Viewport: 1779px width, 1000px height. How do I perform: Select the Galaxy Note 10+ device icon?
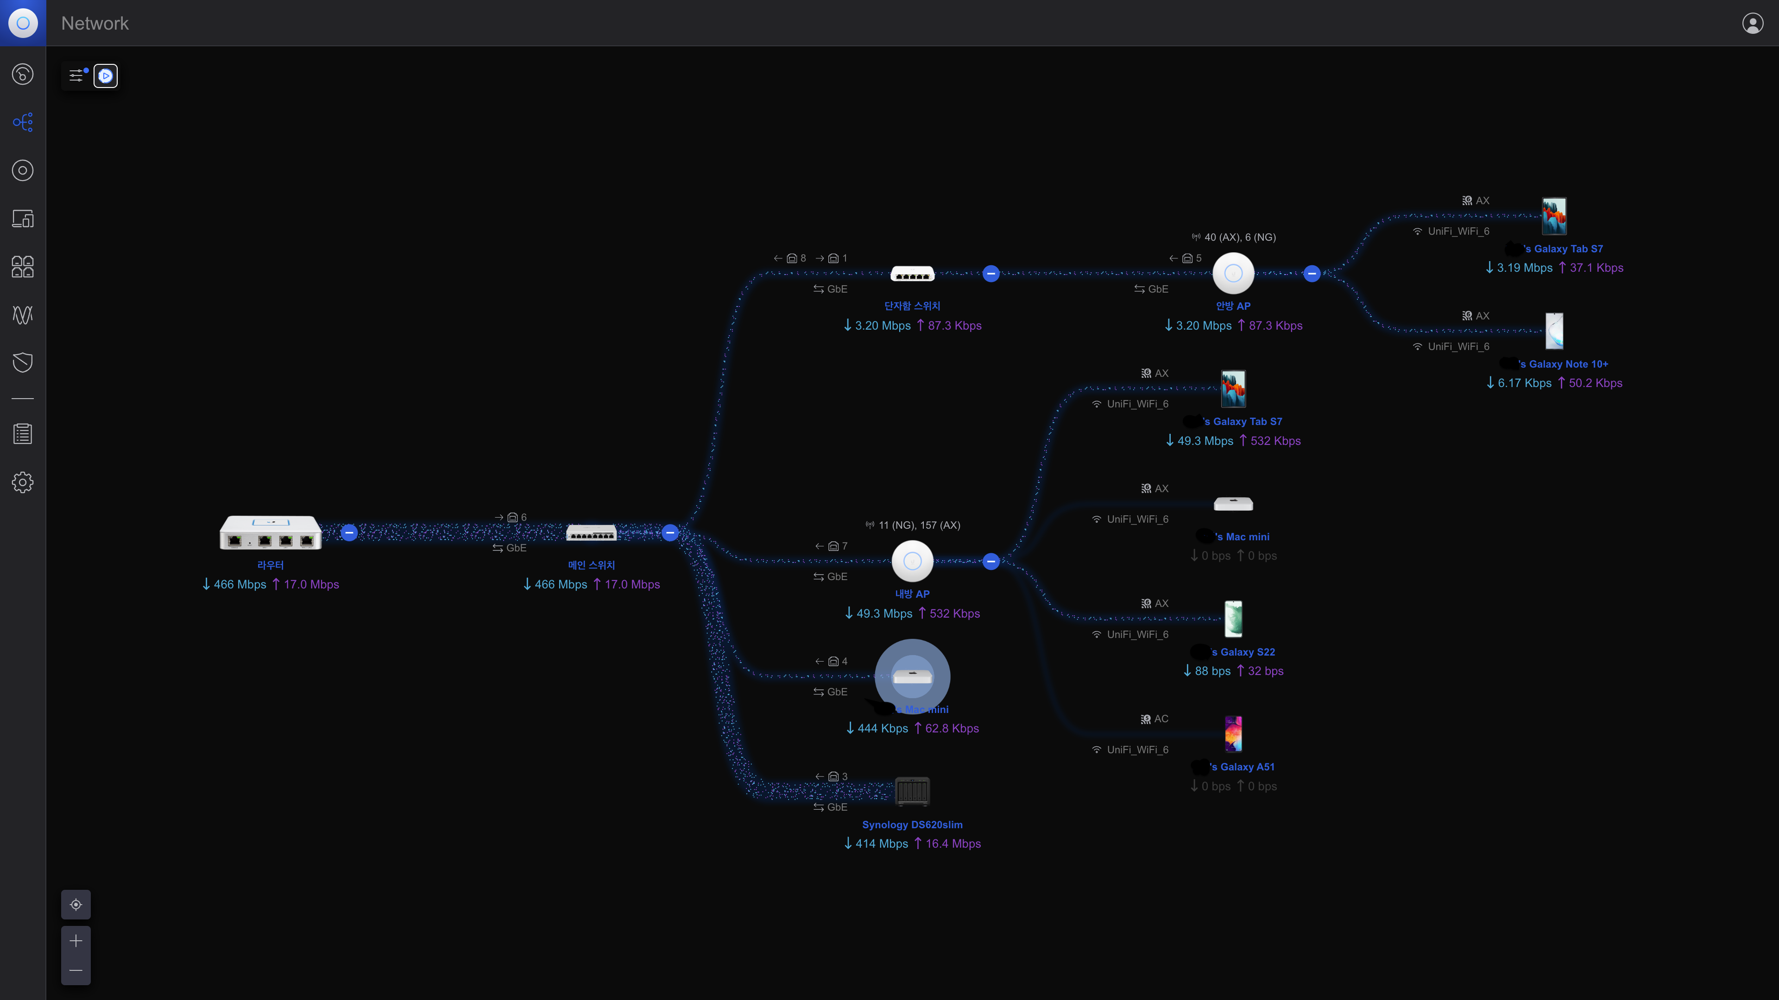[x=1554, y=331]
